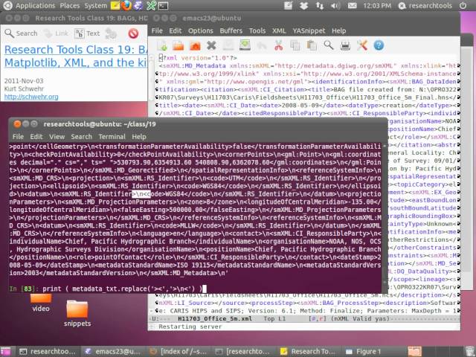Click the Emacs launcher icon in top panel
This screenshot has width=476, height=357.
click(x=138, y=5)
